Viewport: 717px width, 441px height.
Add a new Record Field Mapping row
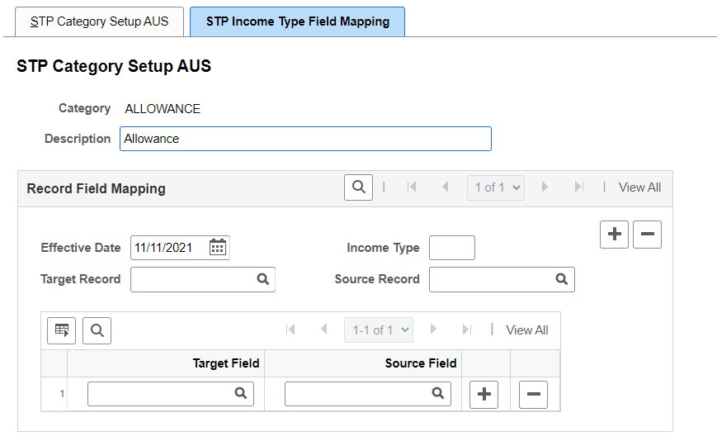(x=614, y=235)
